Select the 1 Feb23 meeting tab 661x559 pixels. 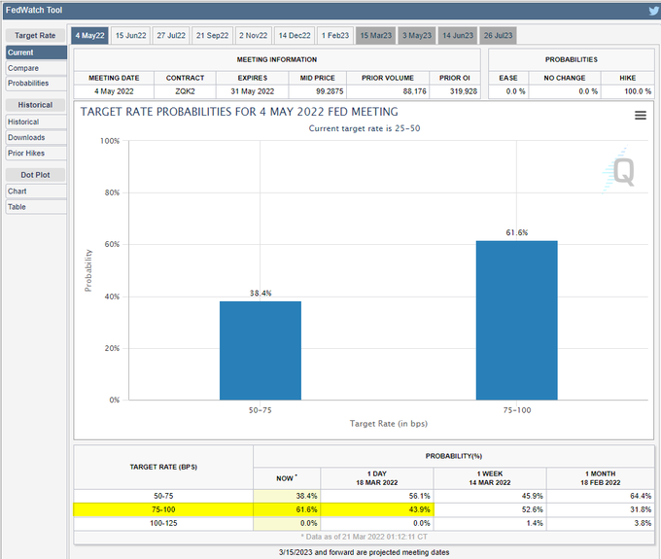pyautogui.click(x=335, y=35)
